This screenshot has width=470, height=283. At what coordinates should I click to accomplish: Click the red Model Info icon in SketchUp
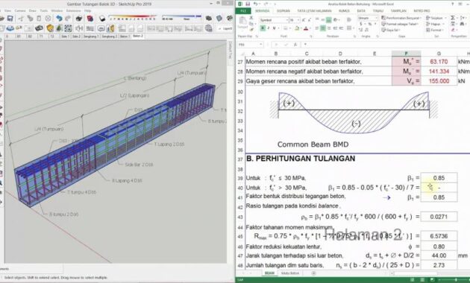(x=90, y=19)
